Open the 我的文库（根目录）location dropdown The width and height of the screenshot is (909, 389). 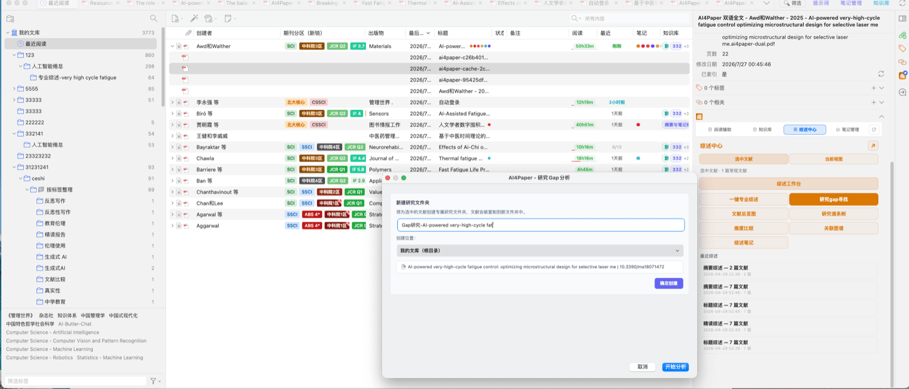tap(540, 251)
